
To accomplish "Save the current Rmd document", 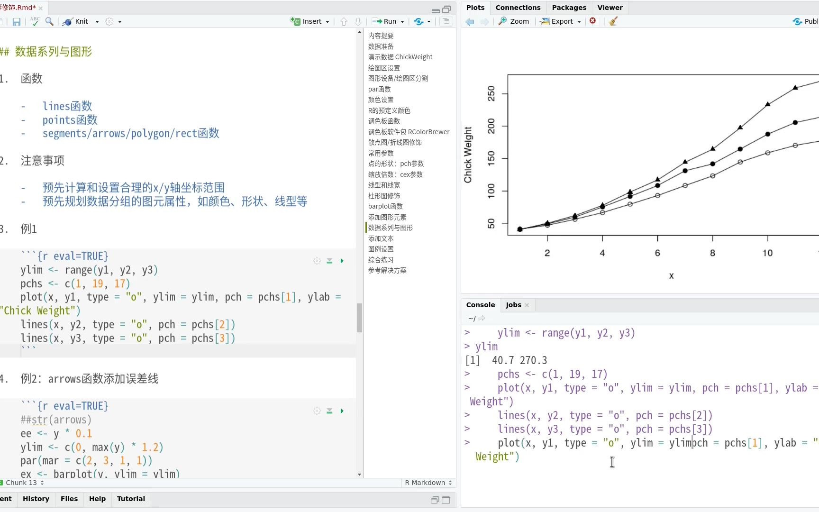I will tap(17, 22).
